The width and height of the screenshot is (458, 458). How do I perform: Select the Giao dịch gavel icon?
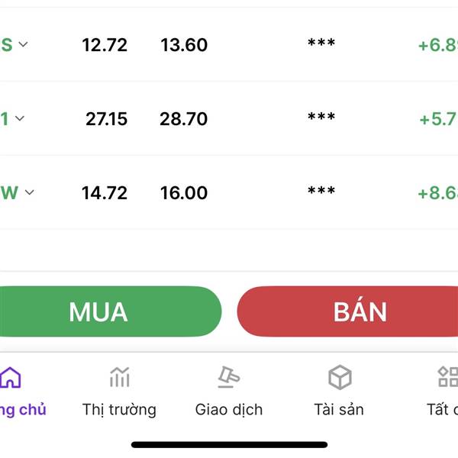click(229, 377)
